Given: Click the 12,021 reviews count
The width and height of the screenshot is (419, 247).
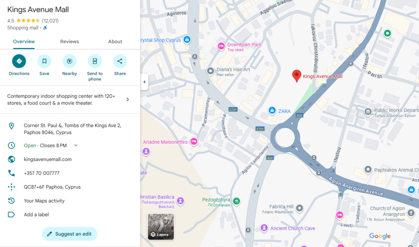Looking at the screenshot, I should pyautogui.click(x=50, y=21).
